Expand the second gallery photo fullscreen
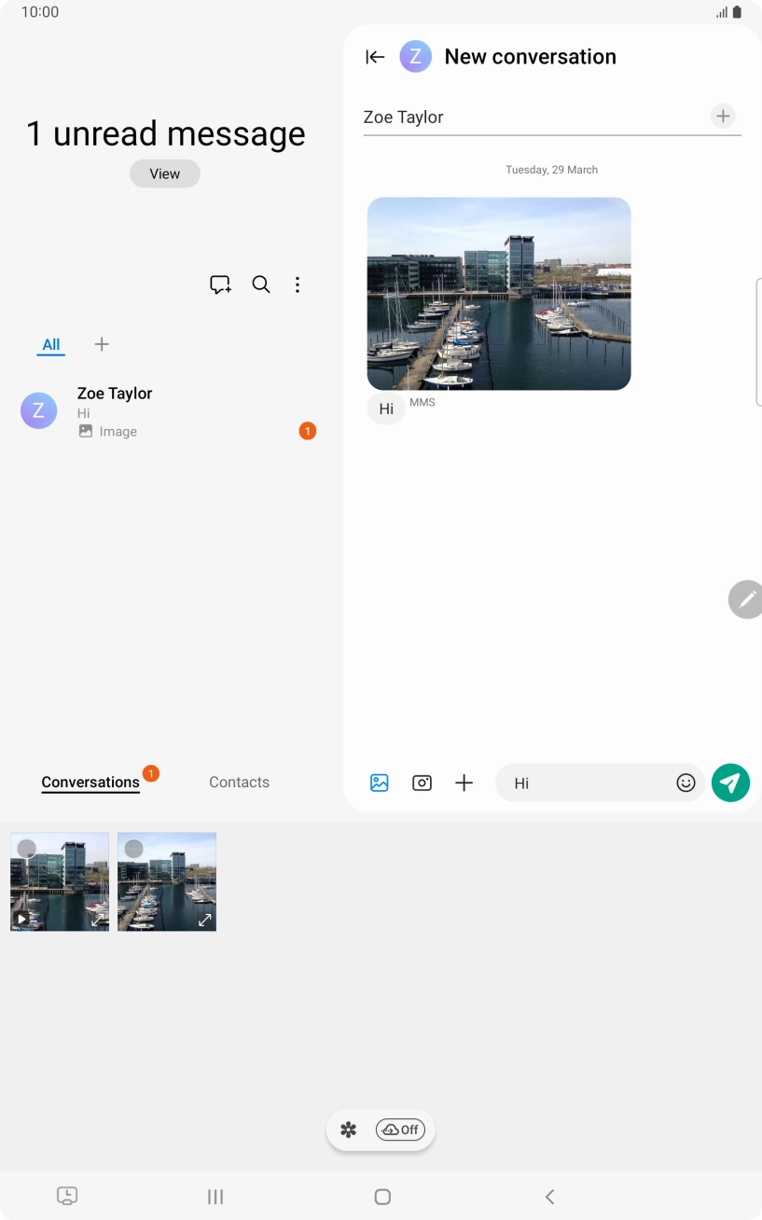This screenshot has height=1220, width=762. [x=204, y=920]
